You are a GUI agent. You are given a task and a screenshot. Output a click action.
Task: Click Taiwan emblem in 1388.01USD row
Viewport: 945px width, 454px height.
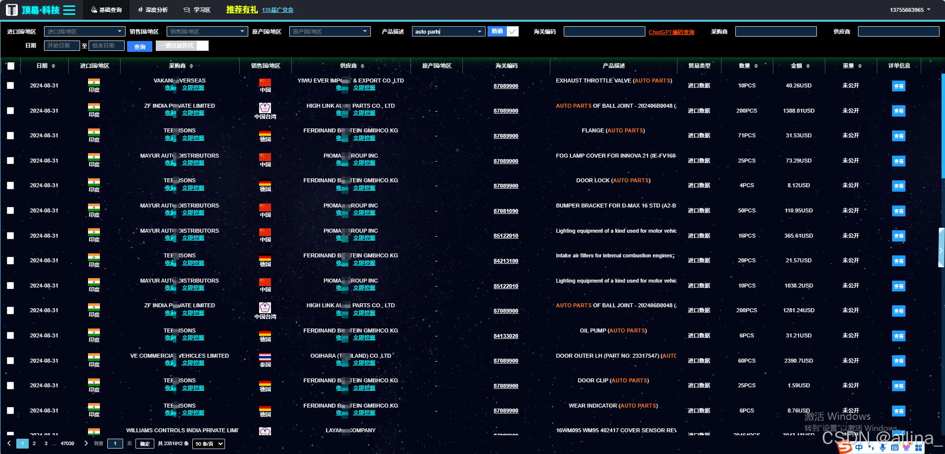(265, 108)
